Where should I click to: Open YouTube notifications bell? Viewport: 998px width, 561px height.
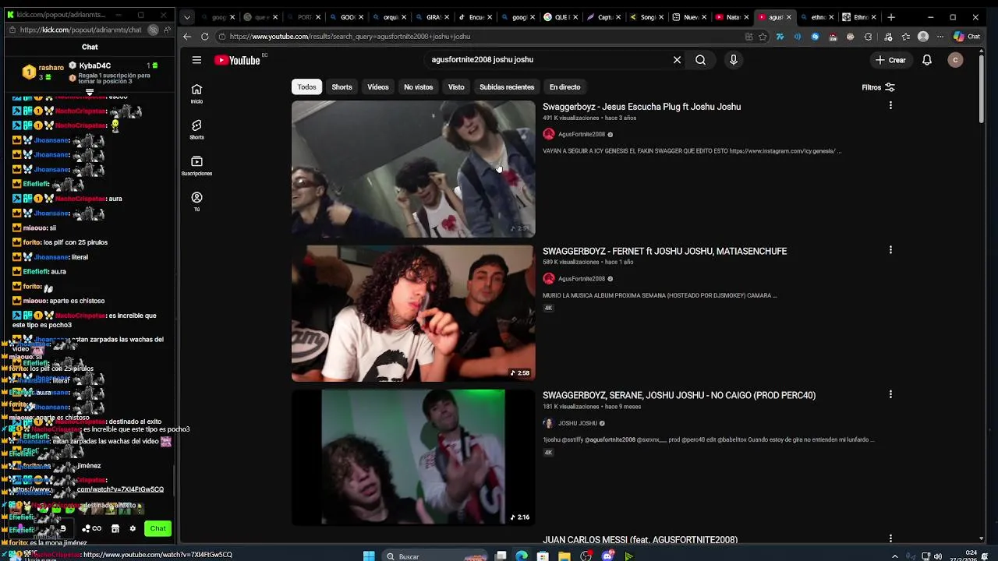[927, 60]
